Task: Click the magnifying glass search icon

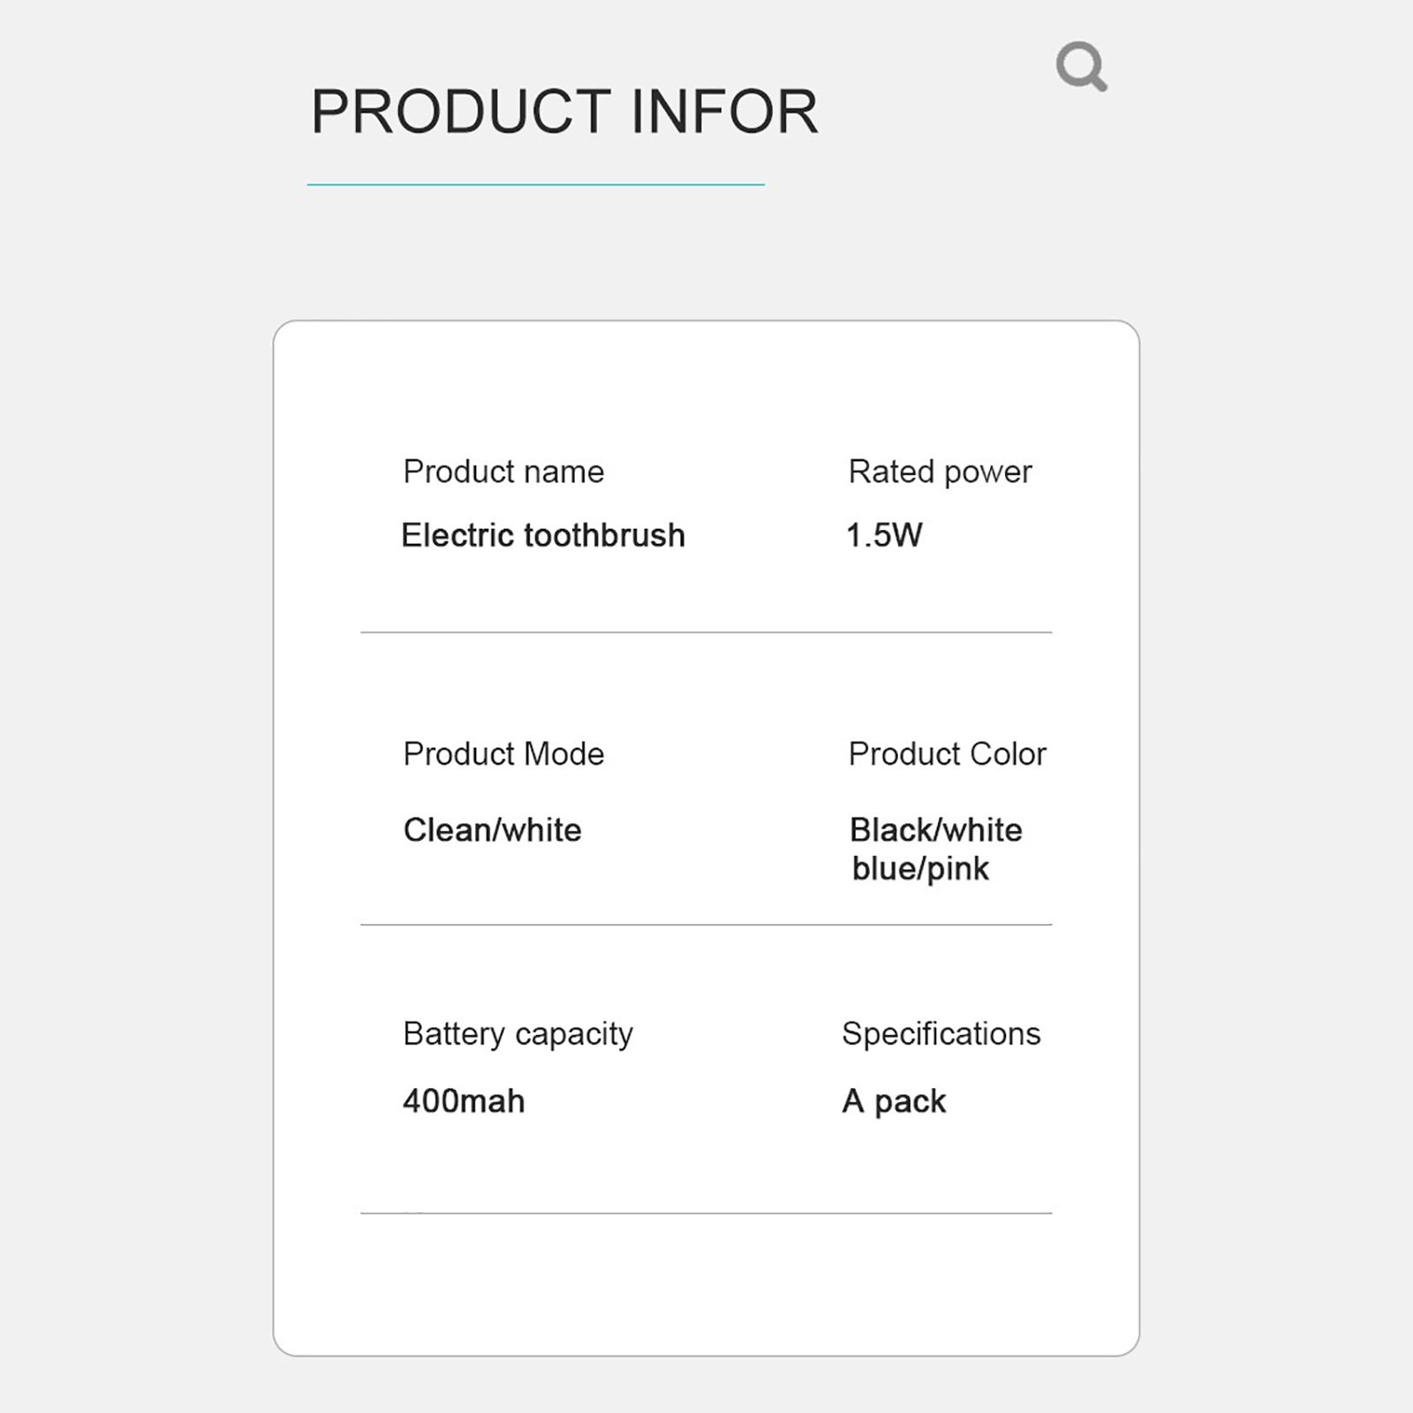Action: point(1080,65)
